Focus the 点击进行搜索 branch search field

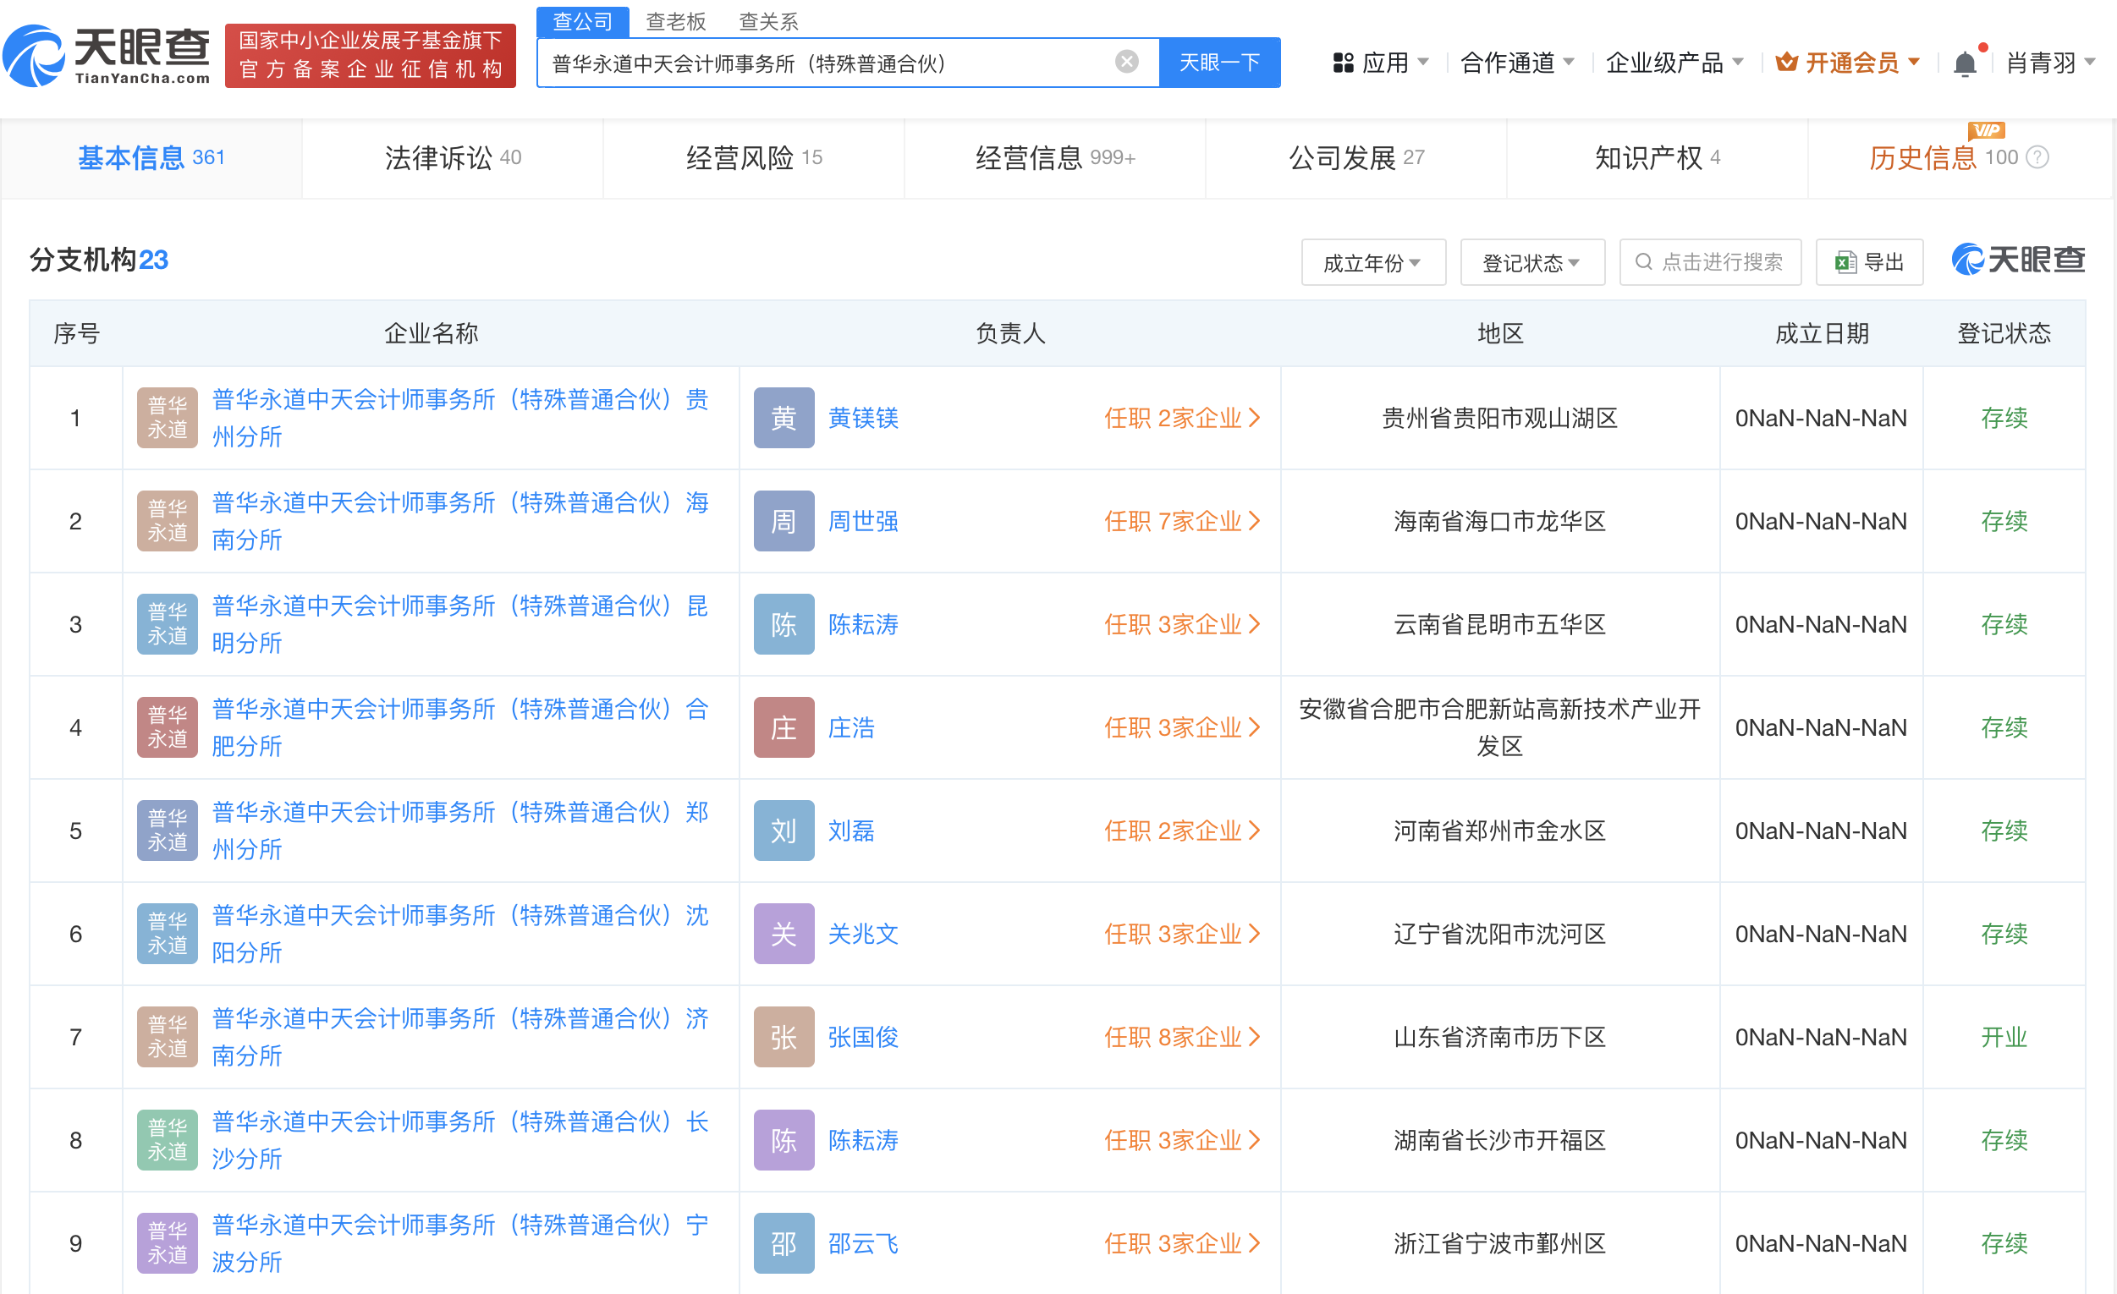click(x=1710, y=262)
